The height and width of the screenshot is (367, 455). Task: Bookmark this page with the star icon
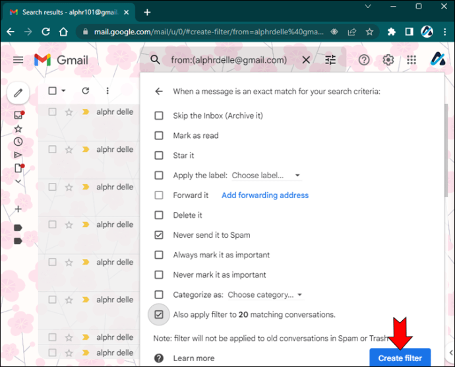tap(369, 32)
